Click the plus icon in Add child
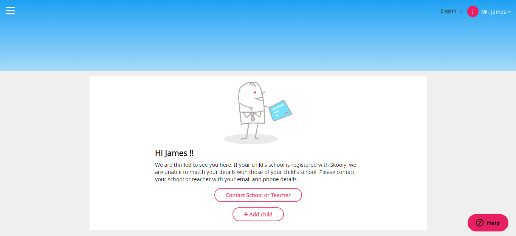The height and width of the screenshot is (236, 516). pyautogui.click(x=246, y=214)
